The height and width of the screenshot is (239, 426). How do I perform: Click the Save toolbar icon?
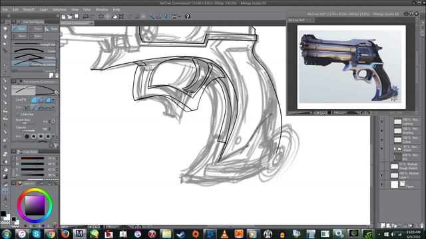(77, 17)
